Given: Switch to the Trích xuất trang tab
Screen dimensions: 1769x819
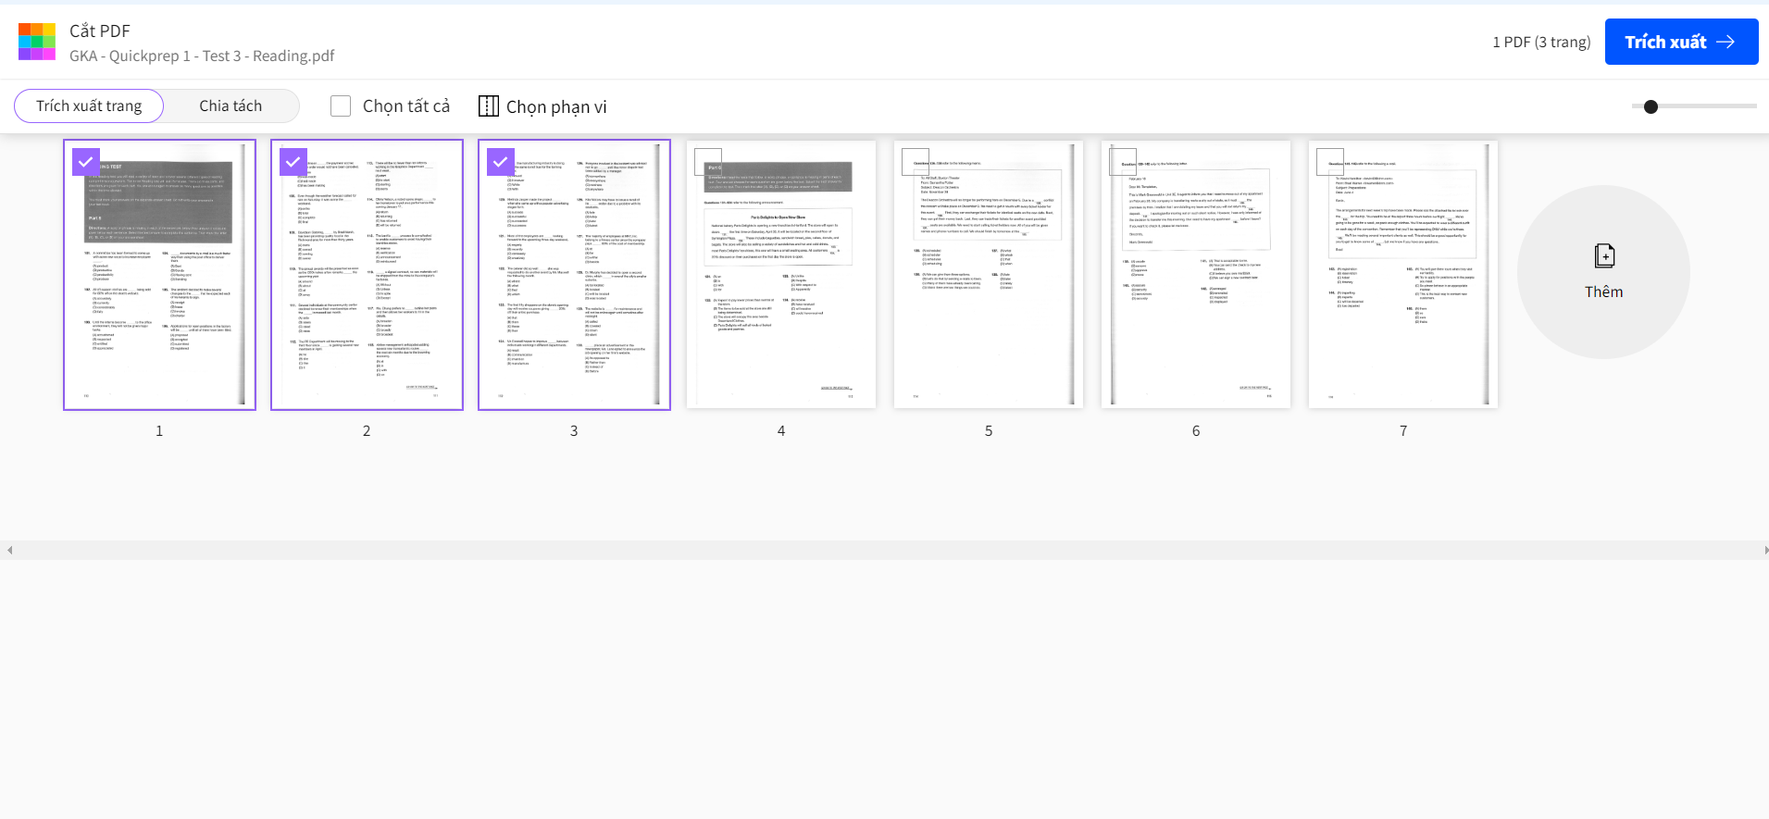Looking at the screenshot, I should pos(89,105).
